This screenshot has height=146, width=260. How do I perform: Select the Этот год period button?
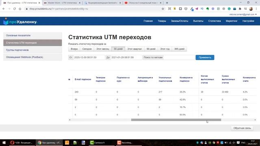click(165, 49)
